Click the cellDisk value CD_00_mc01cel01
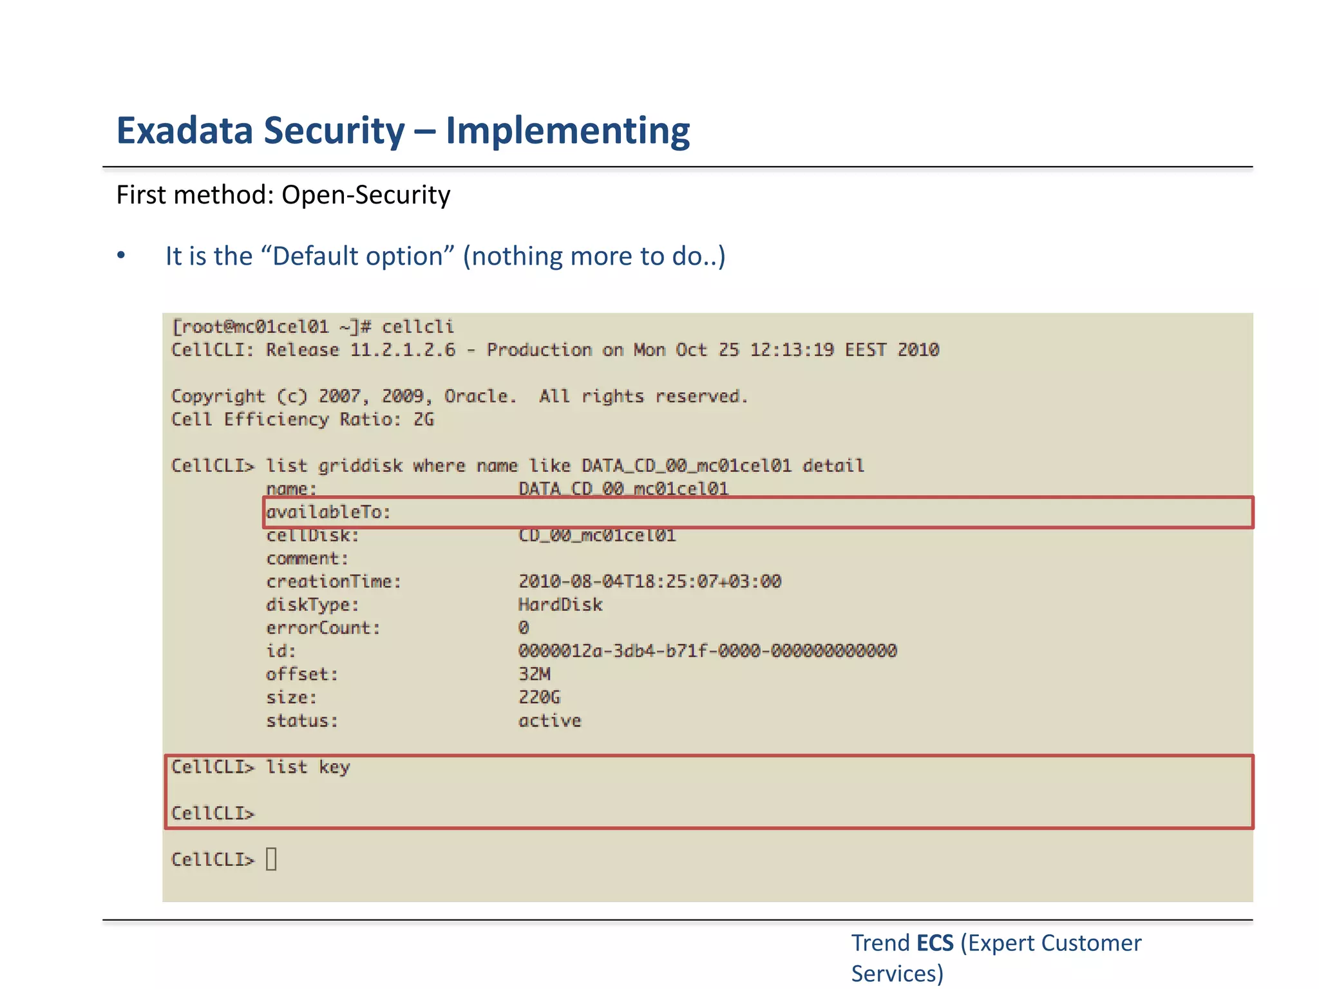1319x989 pixels. (x=597, y=536)
